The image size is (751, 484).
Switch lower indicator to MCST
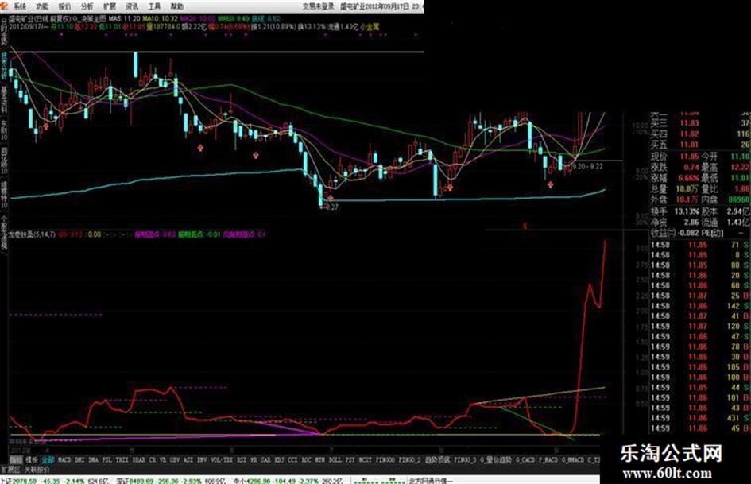click(x=365, y=459)
